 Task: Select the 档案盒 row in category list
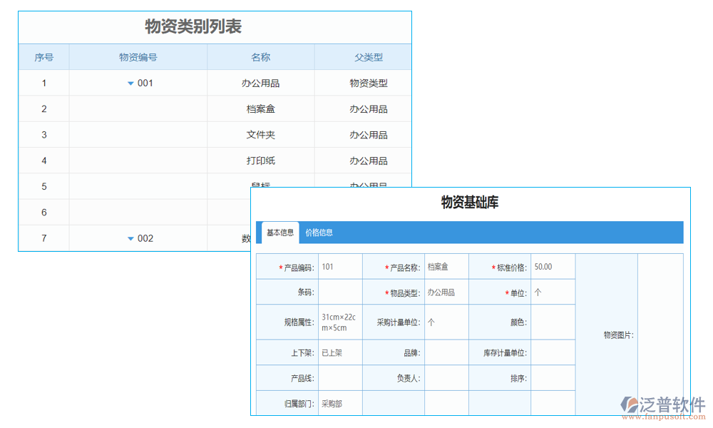coord(261,108)
